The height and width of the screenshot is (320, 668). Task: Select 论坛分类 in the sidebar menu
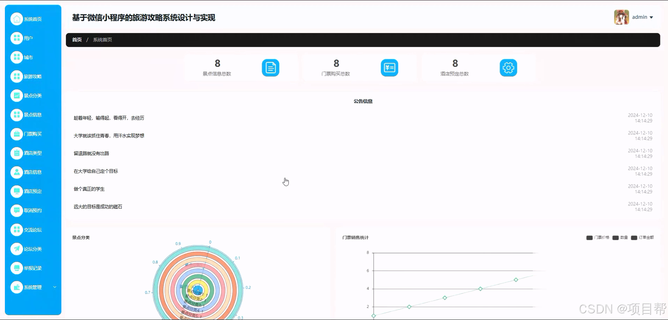click(32, 249)
